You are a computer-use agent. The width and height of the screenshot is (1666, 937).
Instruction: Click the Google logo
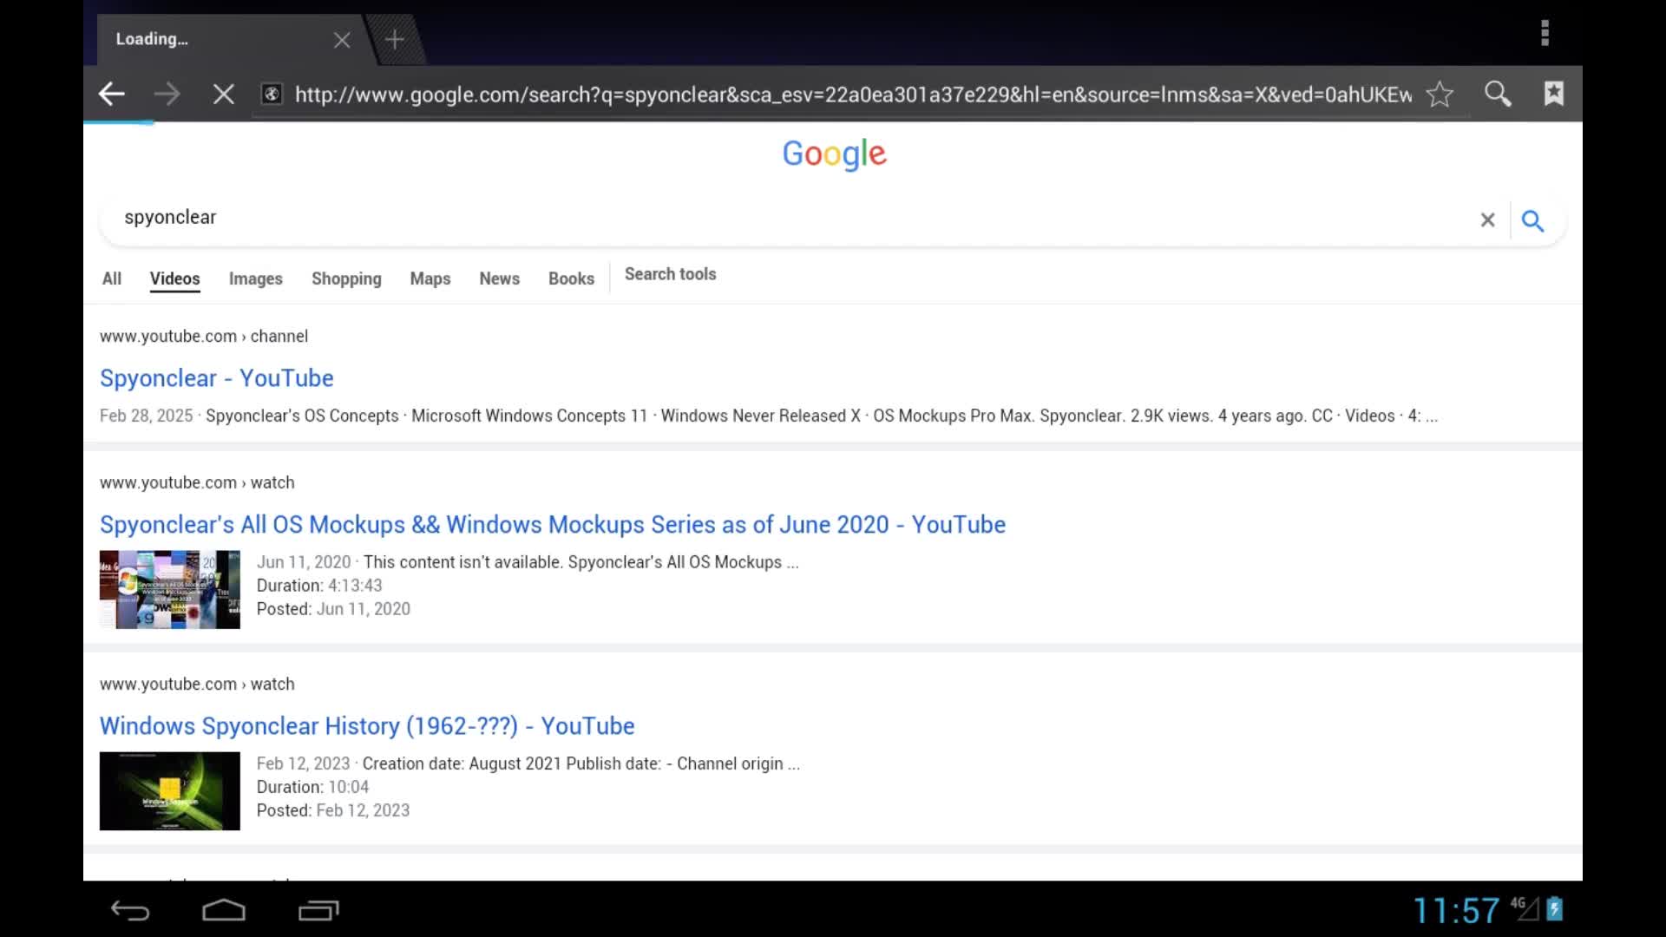pyautogui.click(x=834, y=154)
